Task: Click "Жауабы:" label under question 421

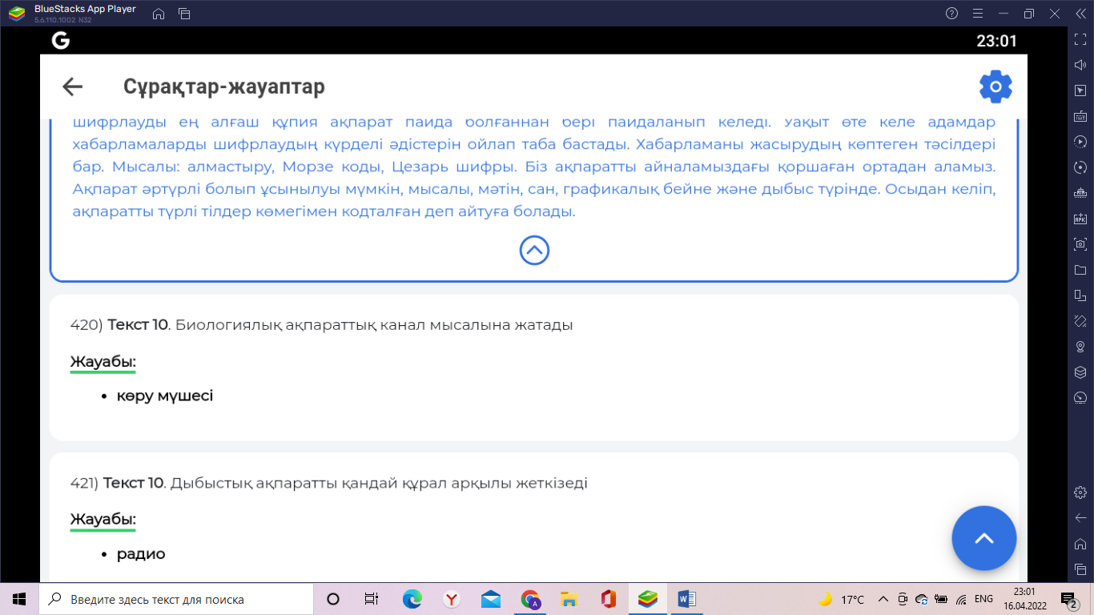Action: (x=103, y=521)
